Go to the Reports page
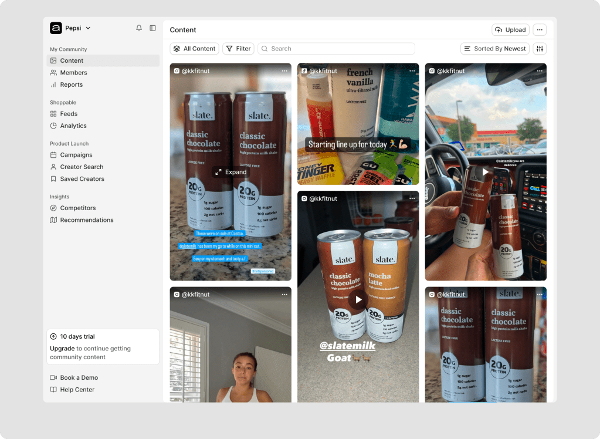 (x=71, y=85)
